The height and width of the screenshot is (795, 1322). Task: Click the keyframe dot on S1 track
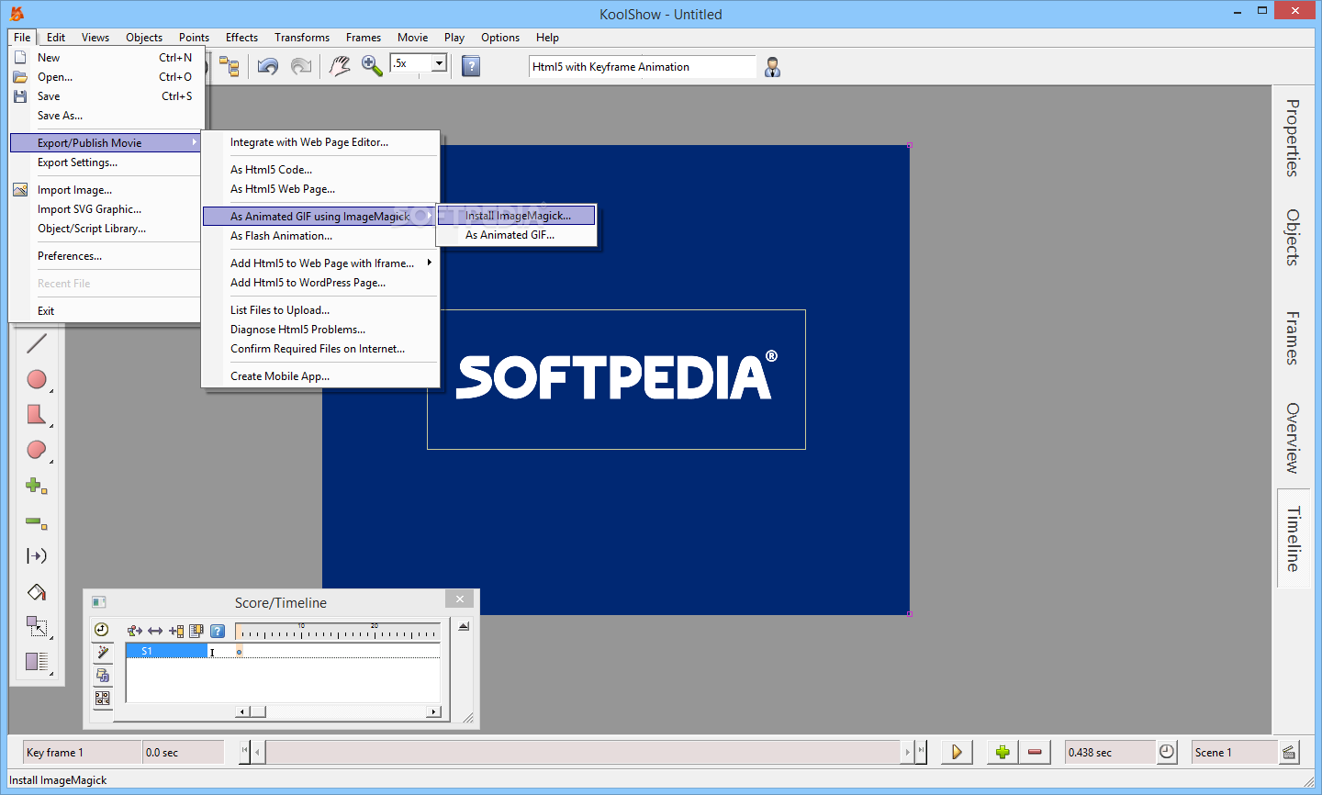(x=240, y=652)
